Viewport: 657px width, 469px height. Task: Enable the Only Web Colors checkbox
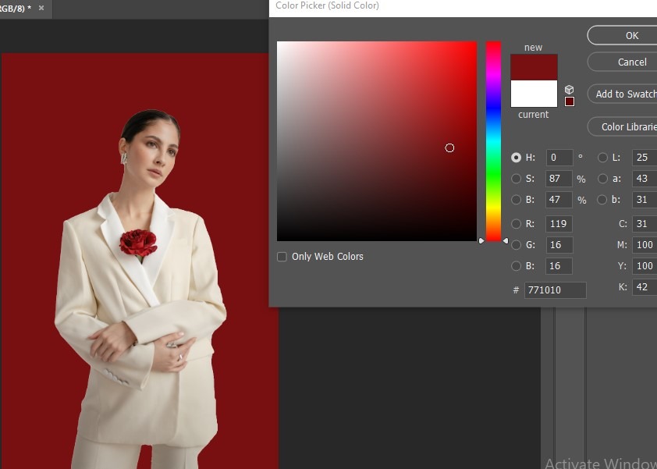tap(282, 257)
